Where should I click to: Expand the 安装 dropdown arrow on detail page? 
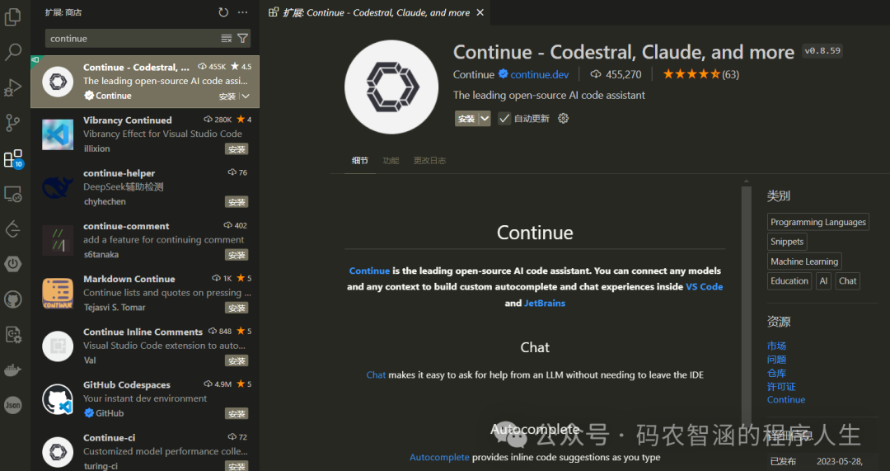(x=485, y=118)
